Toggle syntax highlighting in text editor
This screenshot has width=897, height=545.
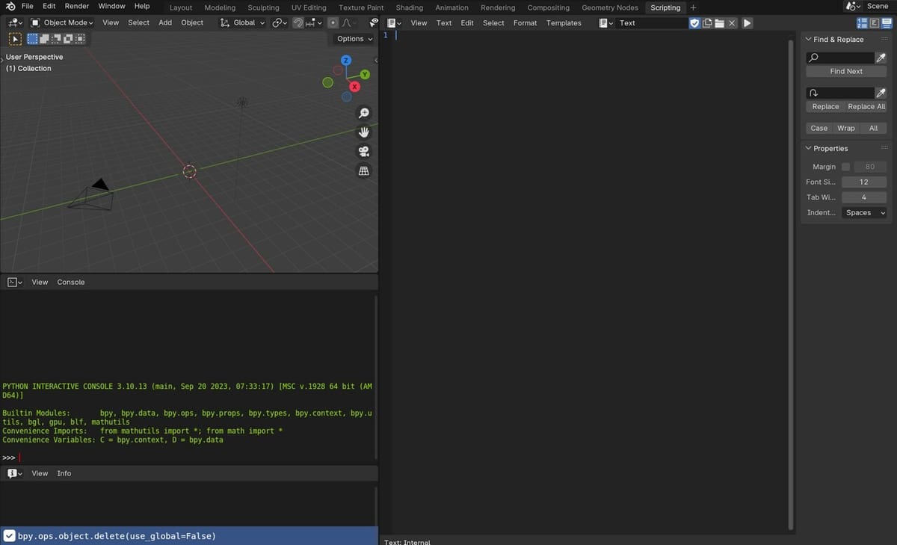click(x=887, y=23)
